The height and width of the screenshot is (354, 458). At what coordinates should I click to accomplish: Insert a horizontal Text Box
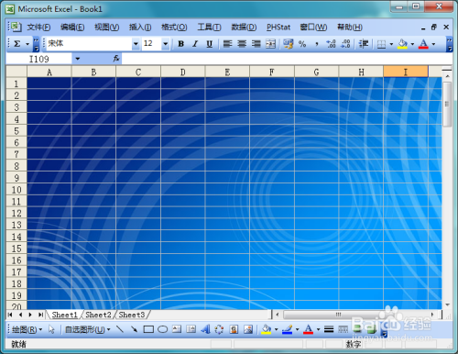point(177,329)
